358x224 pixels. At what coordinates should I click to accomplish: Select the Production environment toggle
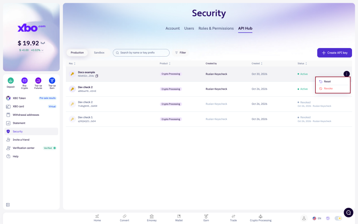pyautogui.click(x=77, y=53)
